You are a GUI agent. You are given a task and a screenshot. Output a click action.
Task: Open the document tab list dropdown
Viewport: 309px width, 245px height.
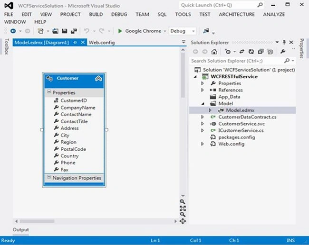183,42
